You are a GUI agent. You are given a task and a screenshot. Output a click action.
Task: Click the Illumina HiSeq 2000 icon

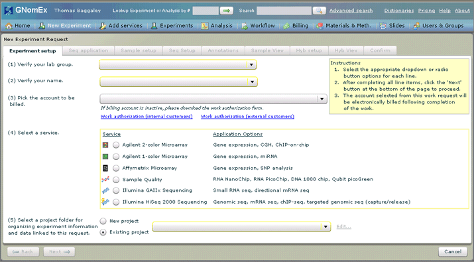tap(105, 202)
